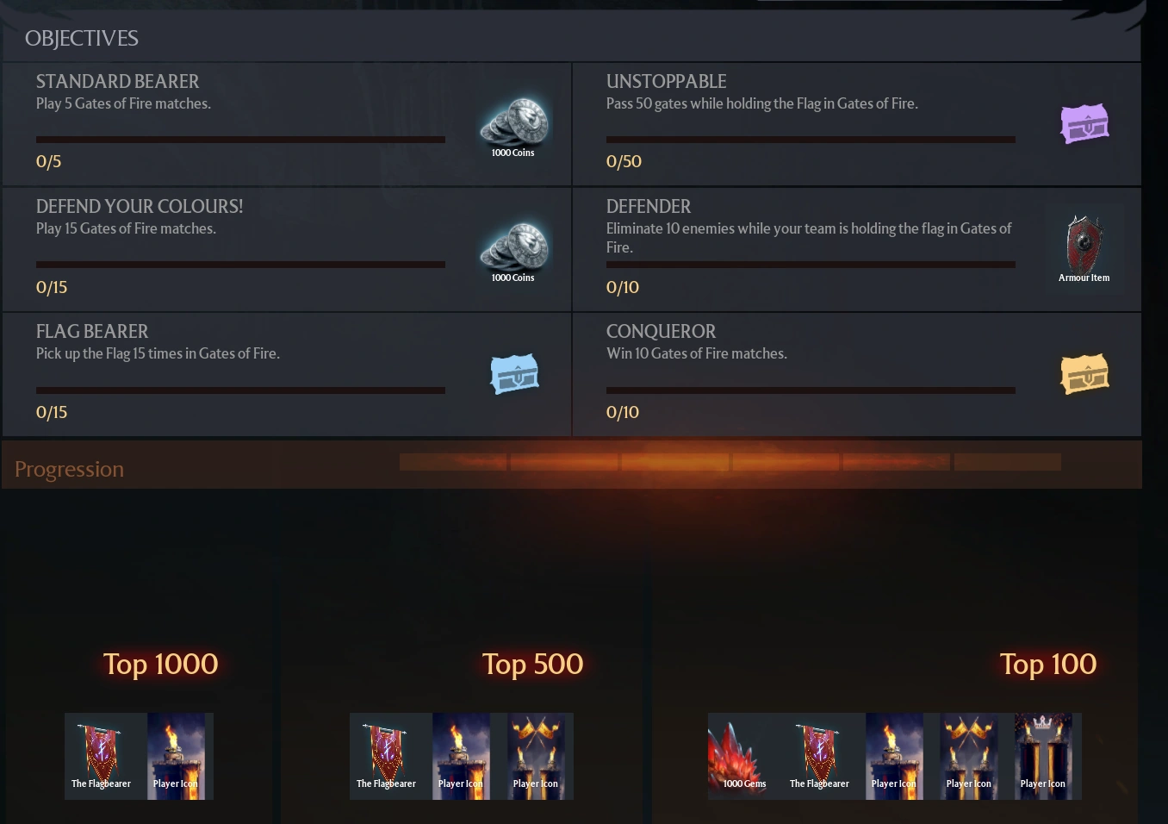
Task: Click The Flagbearer banner in Top 100
Action: click(x=820, y=756)
